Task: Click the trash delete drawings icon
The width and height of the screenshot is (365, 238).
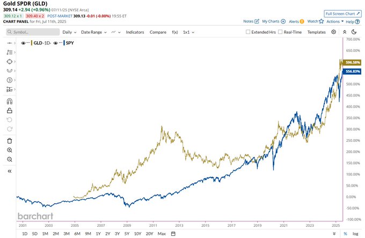Action: 10,141
